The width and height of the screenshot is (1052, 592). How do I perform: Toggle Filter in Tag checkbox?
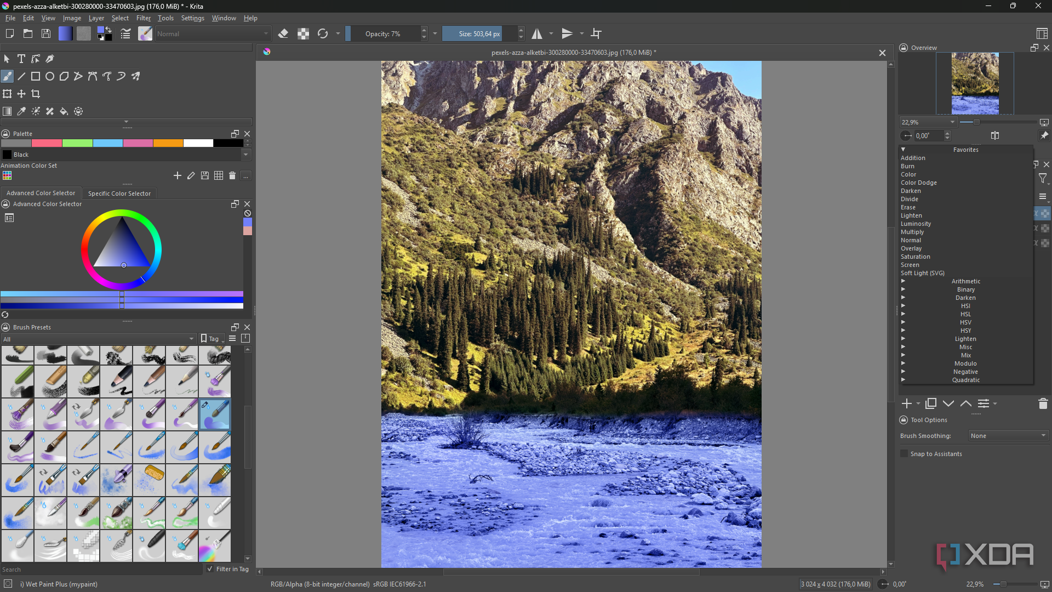pos(210,569)
